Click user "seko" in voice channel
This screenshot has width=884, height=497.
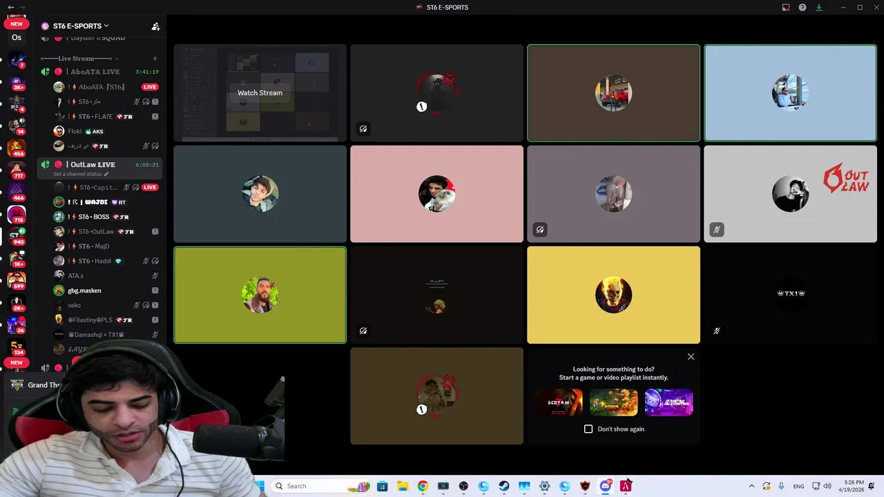(106, 305)
